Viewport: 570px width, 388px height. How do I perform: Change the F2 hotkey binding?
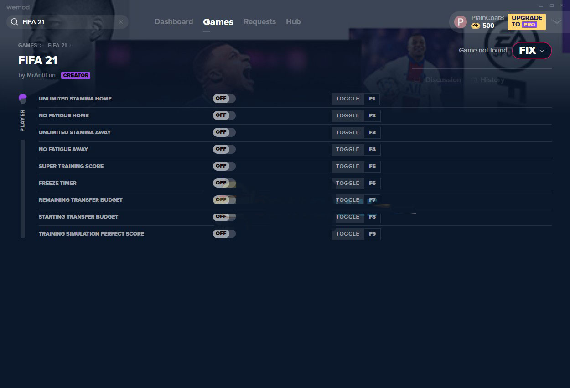click(372, 115)
